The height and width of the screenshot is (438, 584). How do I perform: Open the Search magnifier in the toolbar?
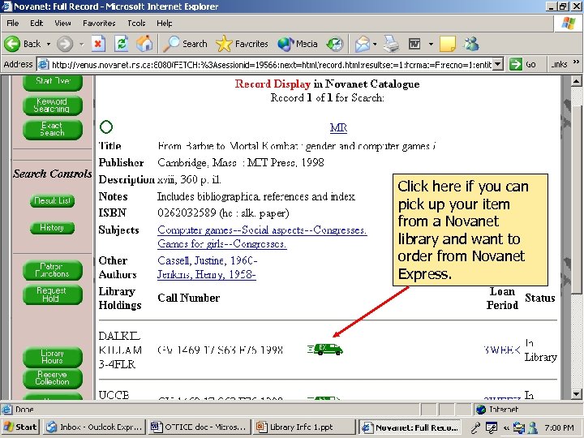[185, 44]
